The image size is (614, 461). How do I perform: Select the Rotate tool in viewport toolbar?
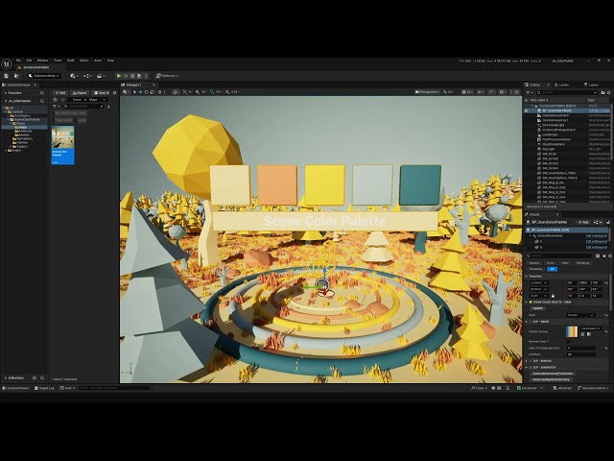(146, 92)
